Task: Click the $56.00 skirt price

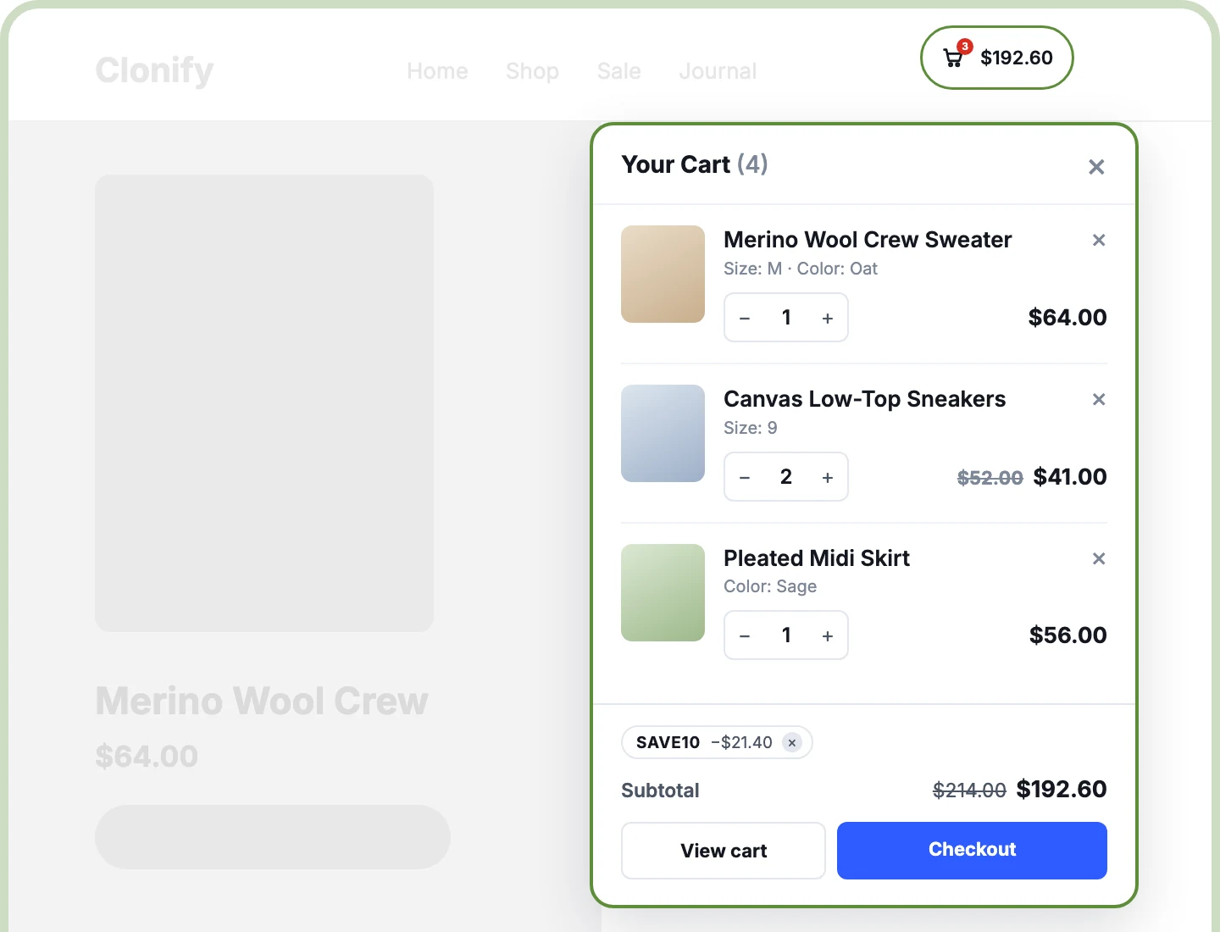Action: tap(1068, 635)
